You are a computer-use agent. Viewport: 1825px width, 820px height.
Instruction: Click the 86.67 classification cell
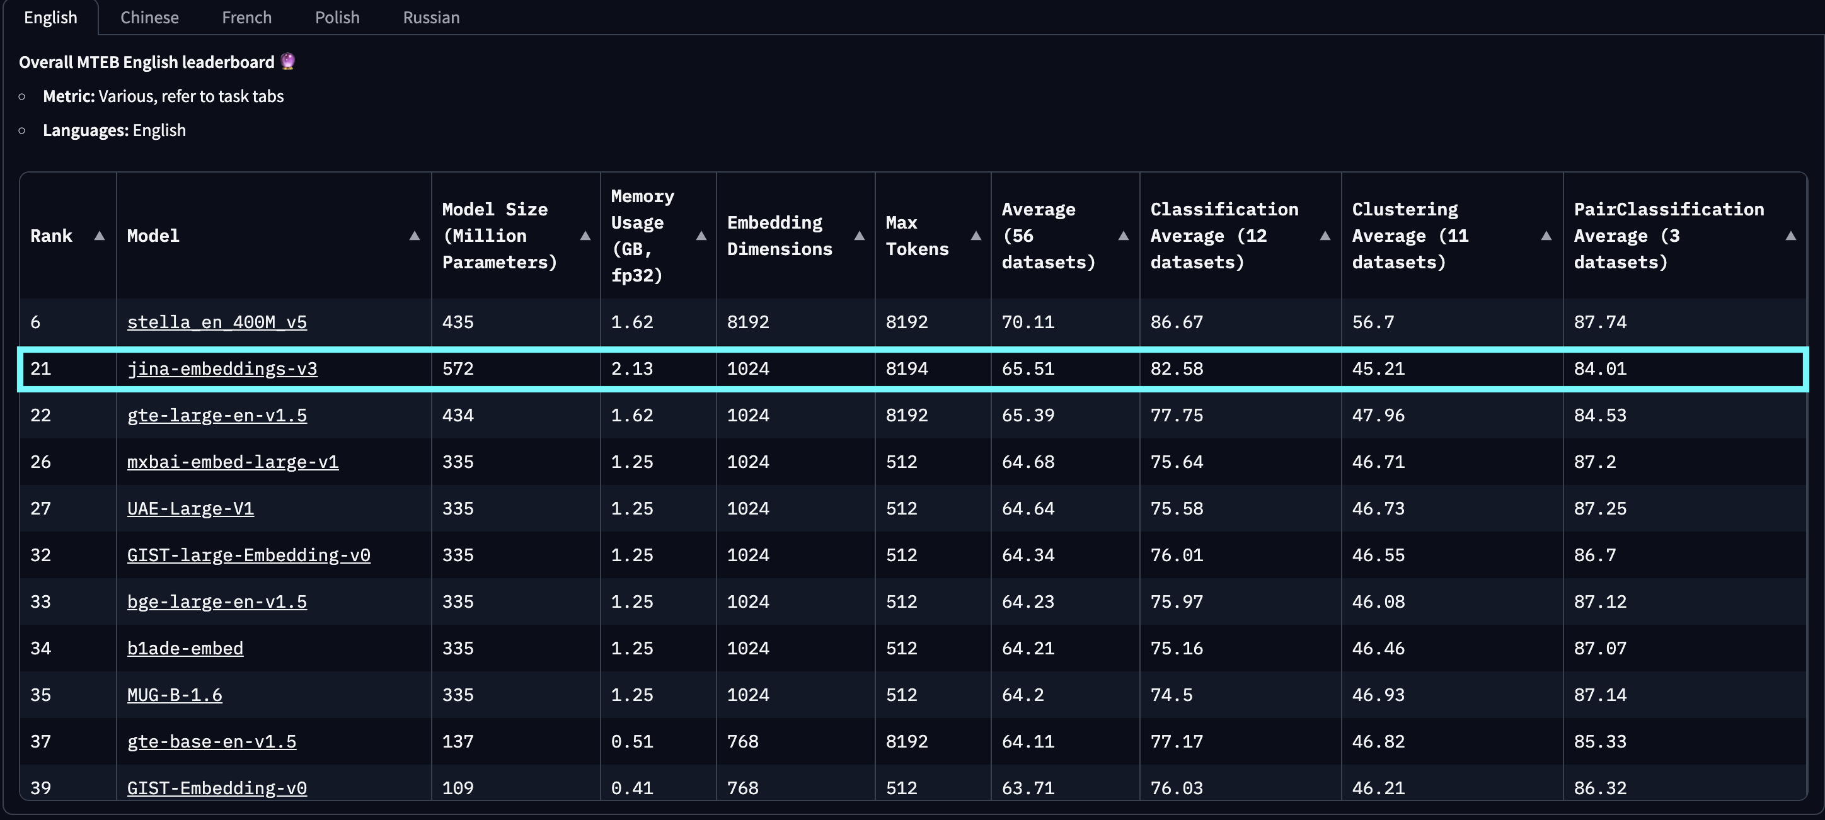coord(1240,322)
